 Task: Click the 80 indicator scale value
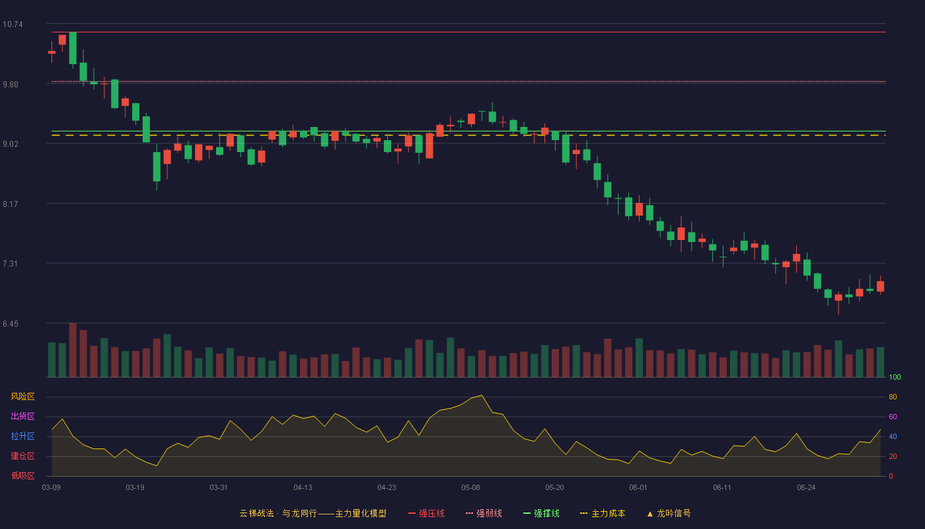[x=893, y=397]
